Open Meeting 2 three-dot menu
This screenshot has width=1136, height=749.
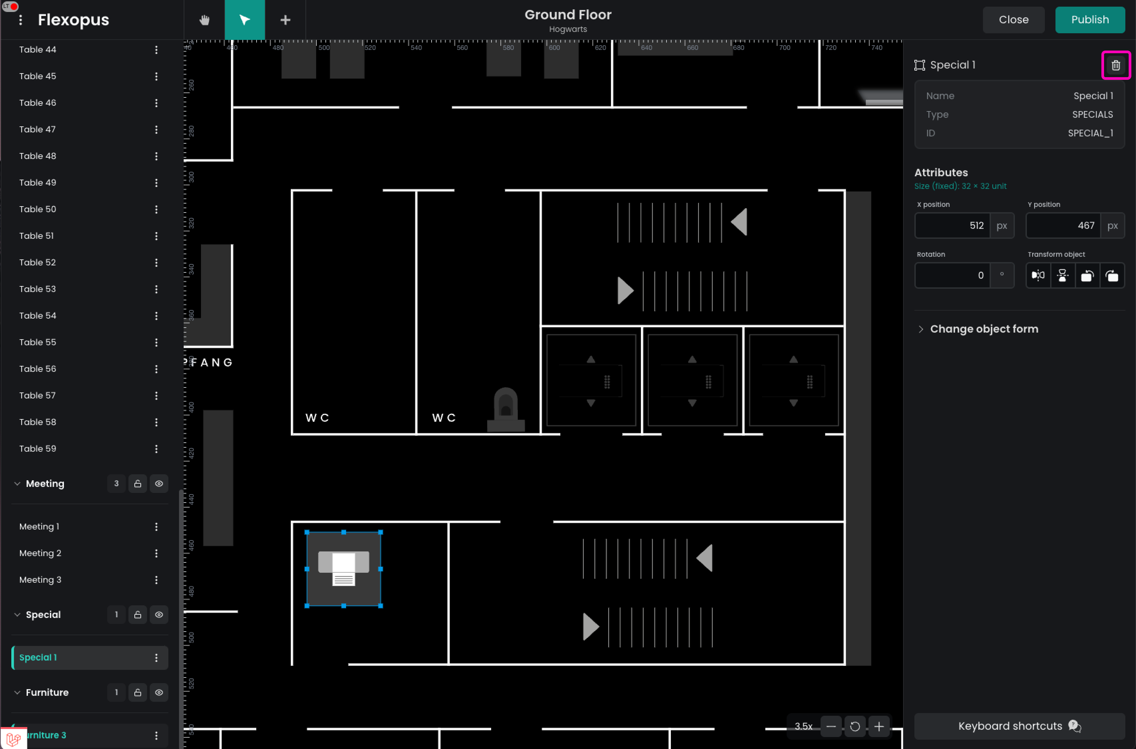pos(156,553)
